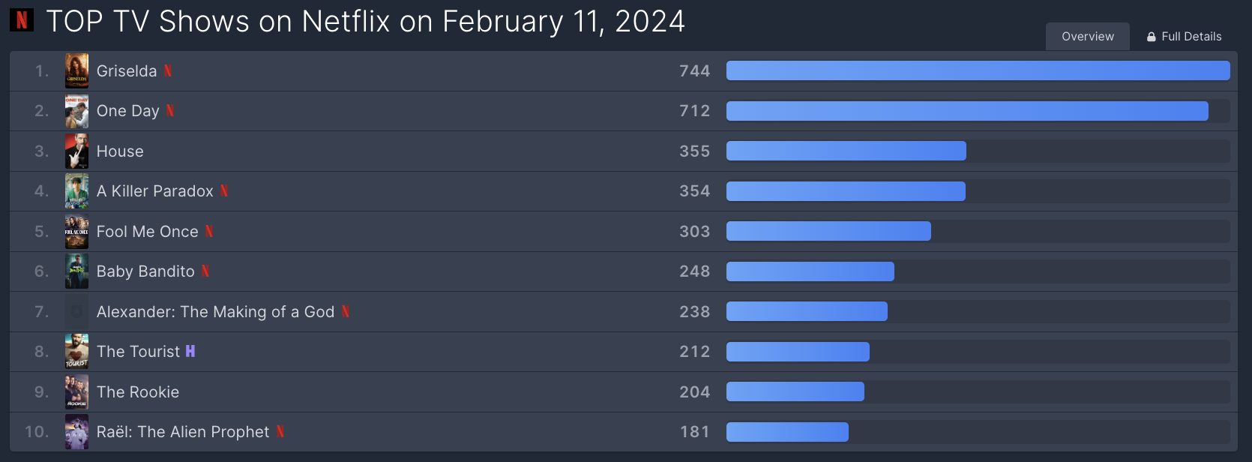Open Alexander: The Making of a God
The height and width of the screenshot is (462, 1252).
pyautogui.click(x=215, y=311)
